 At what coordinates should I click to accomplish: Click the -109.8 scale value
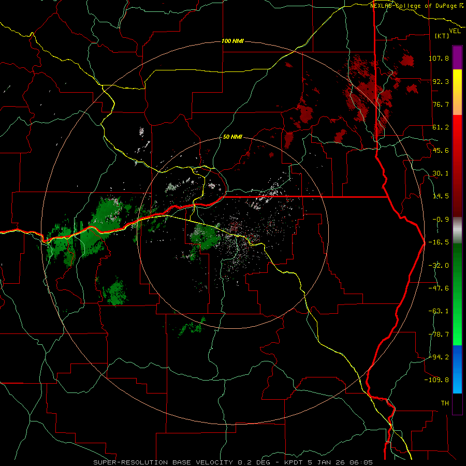(x=436, y=380)
